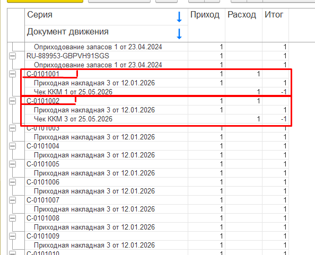
Task: Select the Приход column header
Action: click(x=205, y=15)
